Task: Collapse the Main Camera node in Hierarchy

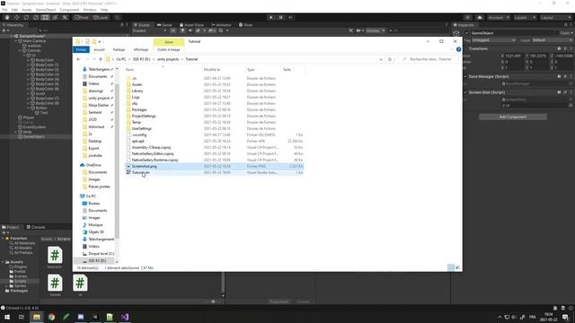Action: pyautogui.click(x=16, y=41)
